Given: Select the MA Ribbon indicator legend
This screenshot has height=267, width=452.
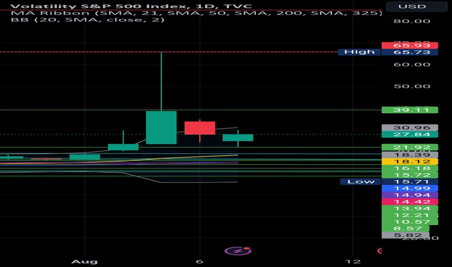Looking at the screenshot, I should pos(196,13).
